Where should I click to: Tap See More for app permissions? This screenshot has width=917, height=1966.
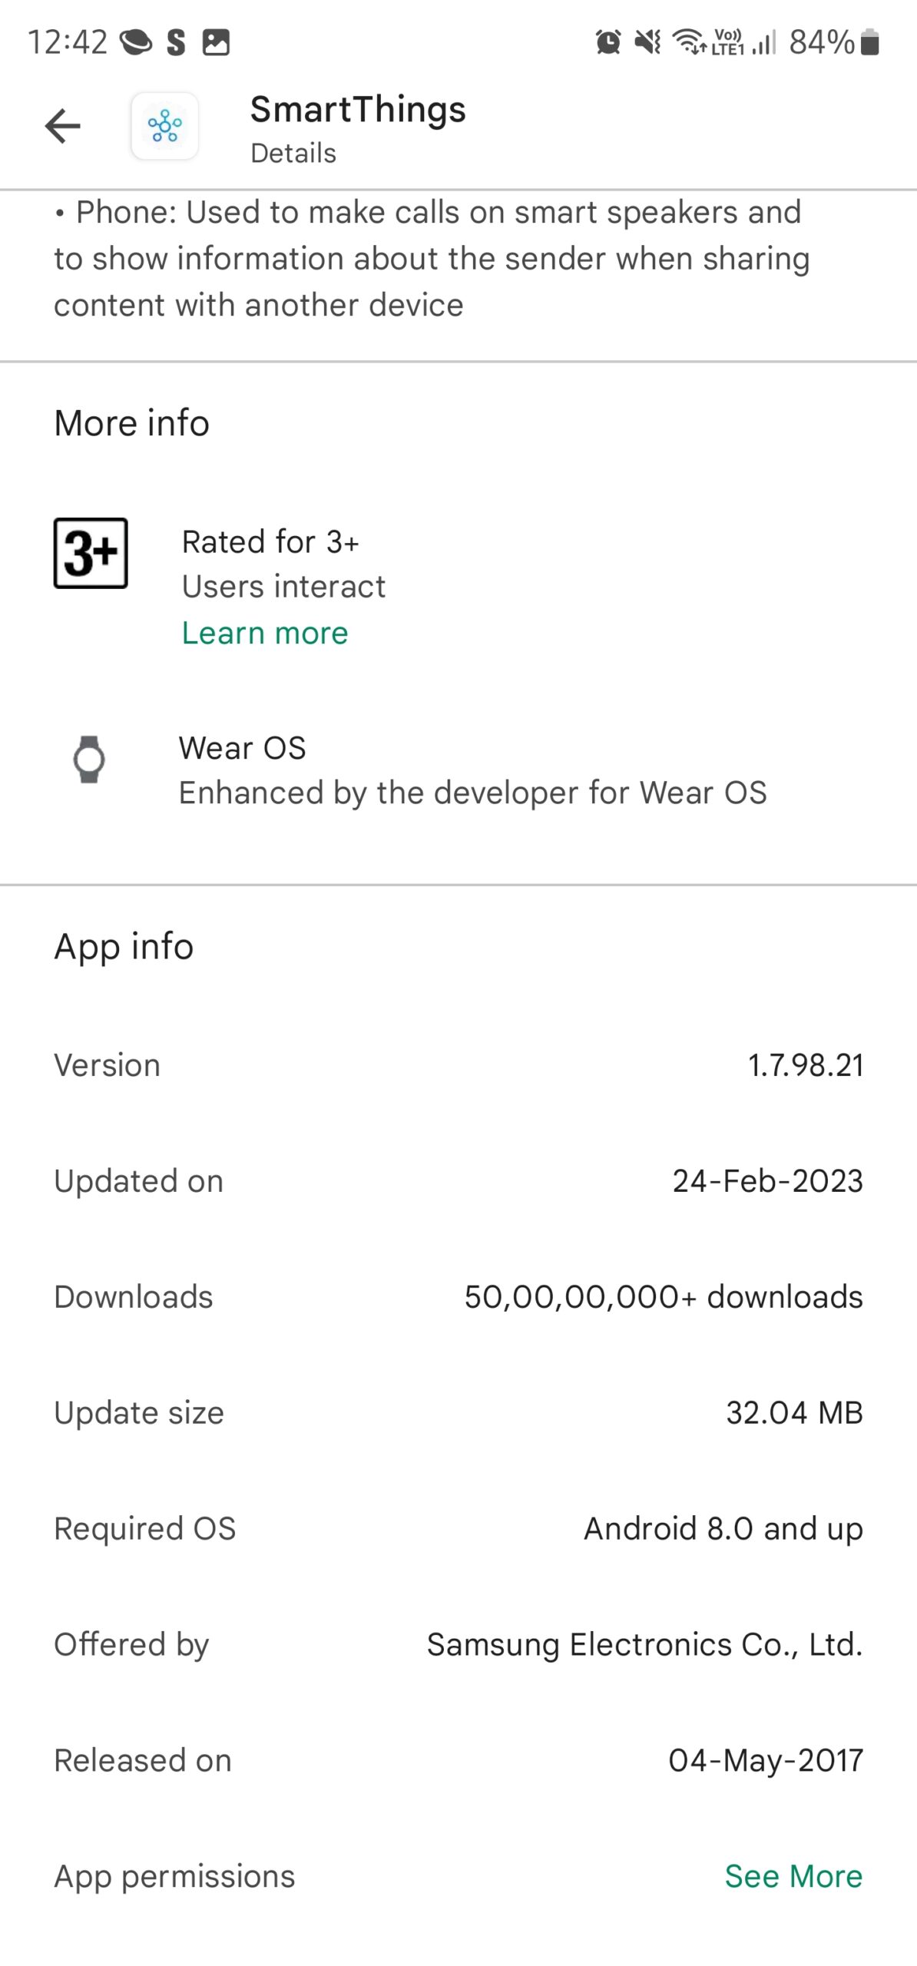(793, 1876)
